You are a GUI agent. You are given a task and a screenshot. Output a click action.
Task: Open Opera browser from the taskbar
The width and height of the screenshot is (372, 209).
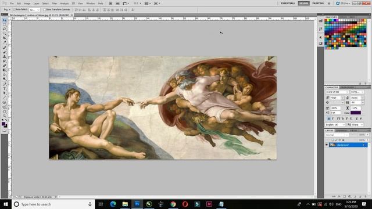click(185, 204)
